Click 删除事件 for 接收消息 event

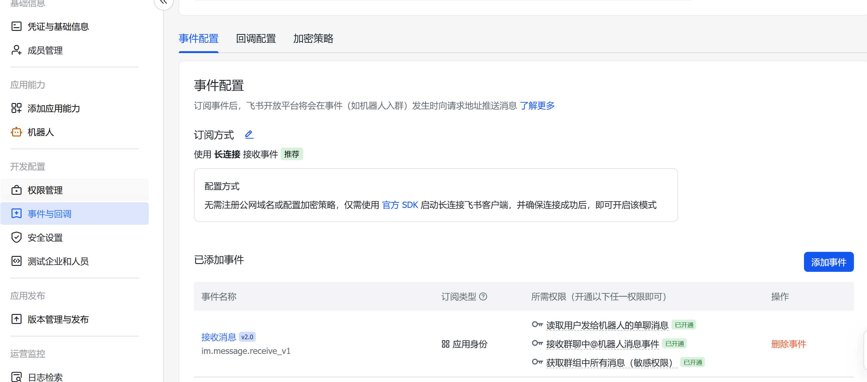click(x=788, y=344)
